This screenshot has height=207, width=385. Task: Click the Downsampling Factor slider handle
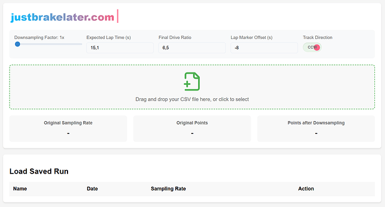point(17,44)
